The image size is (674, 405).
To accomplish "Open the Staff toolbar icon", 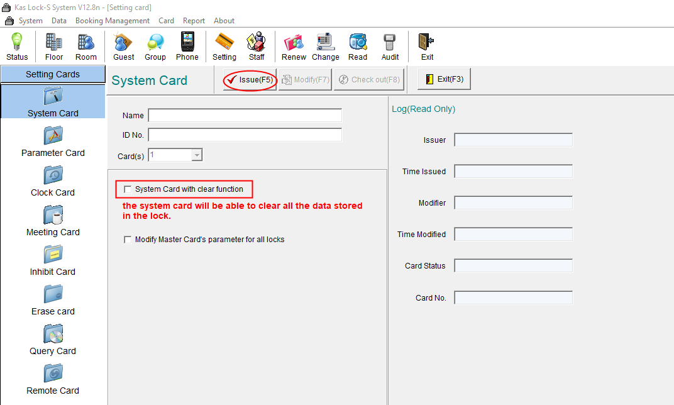I will (256, 47).
